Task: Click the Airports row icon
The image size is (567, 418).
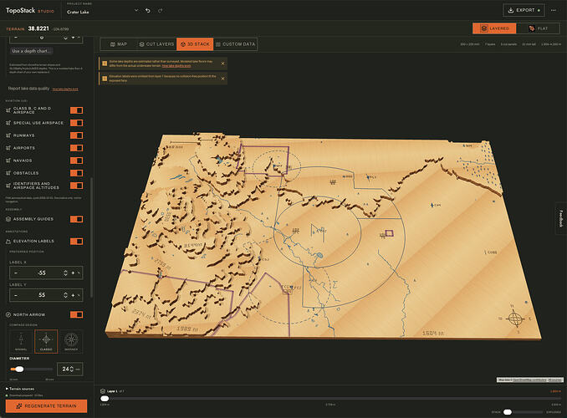Action: pyautogui.click(x=8, y=148)
